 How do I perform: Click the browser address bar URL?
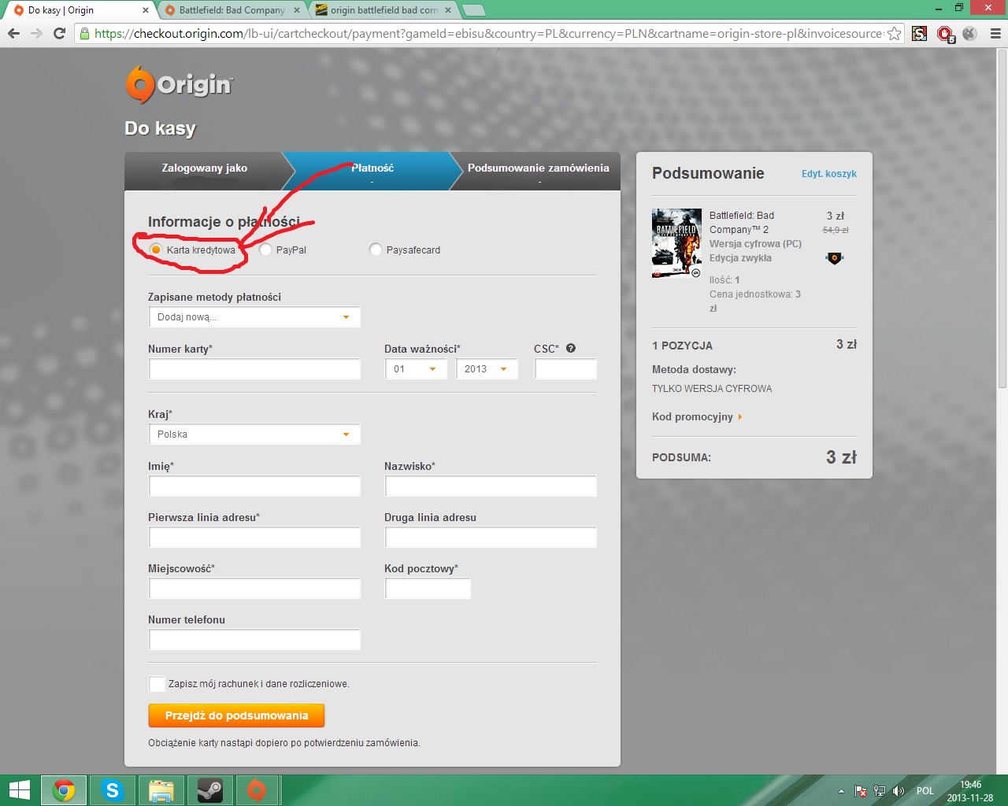(x=488, y=33)
